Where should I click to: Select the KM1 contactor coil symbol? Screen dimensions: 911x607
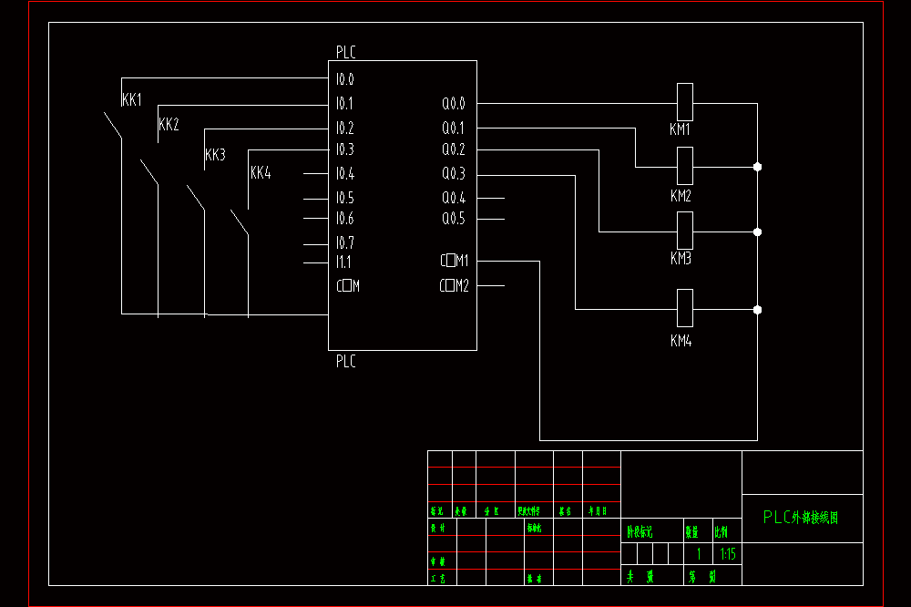pos(685,102)
